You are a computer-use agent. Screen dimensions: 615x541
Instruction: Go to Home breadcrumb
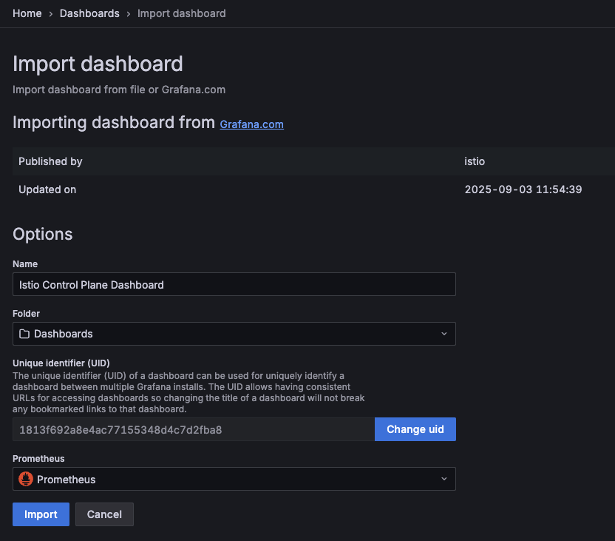pos(27,13)
